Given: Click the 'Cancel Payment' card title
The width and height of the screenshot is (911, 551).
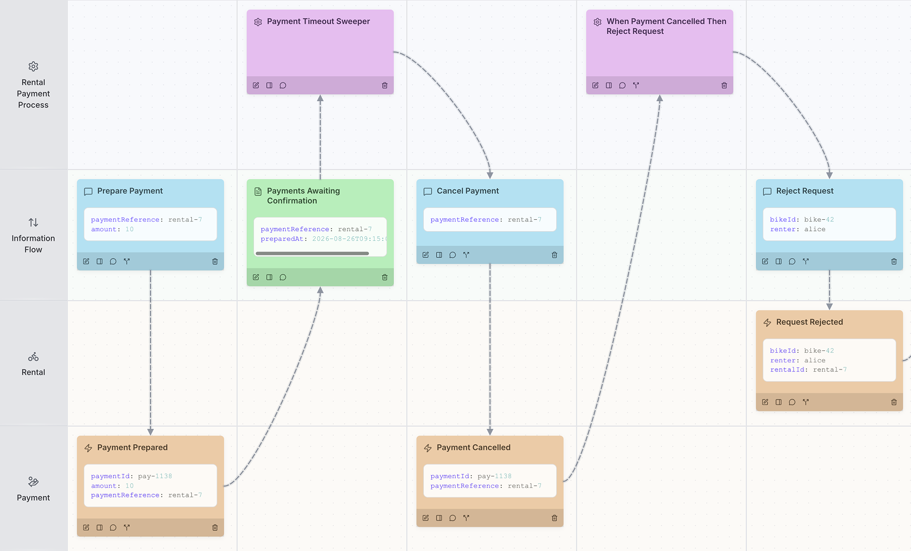Looking at the screenshot, I should pos(468,191).
